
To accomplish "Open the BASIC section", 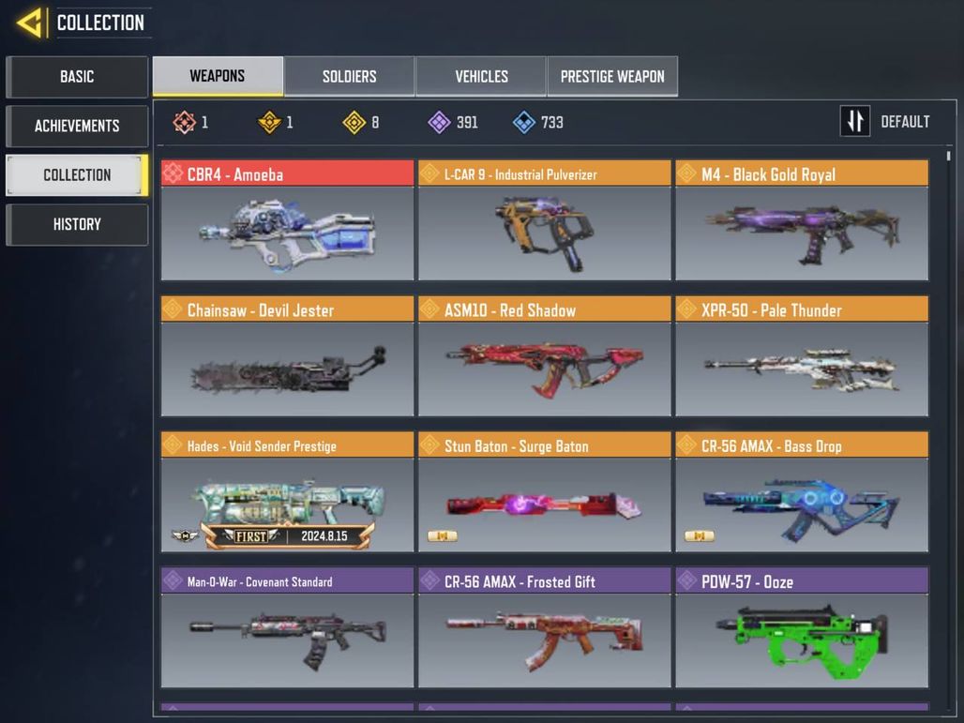I will [77, 77].
